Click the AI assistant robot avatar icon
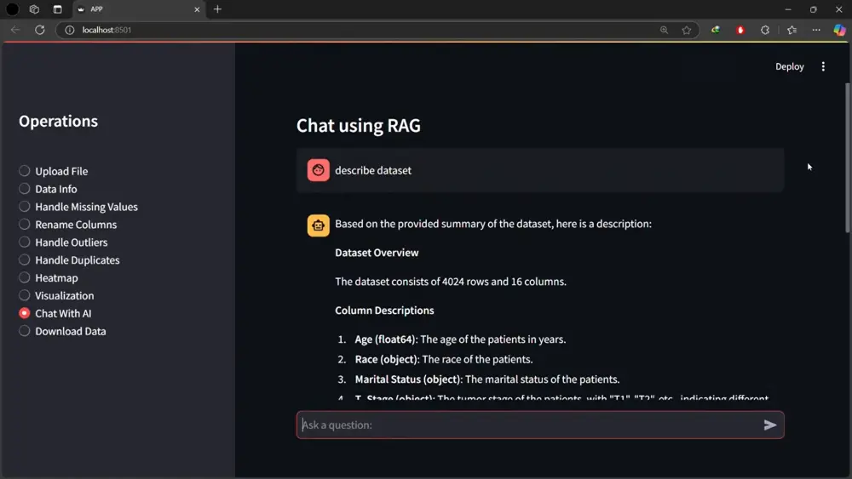The height and width of the screenshot is (479, 852). coord(319,225)
